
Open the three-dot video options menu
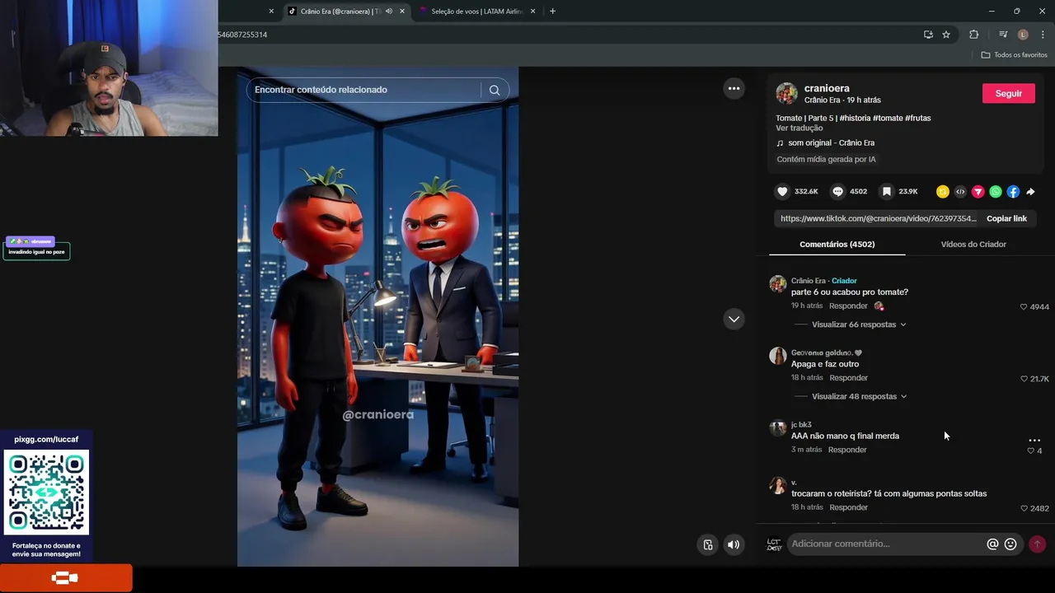[734, 88]
